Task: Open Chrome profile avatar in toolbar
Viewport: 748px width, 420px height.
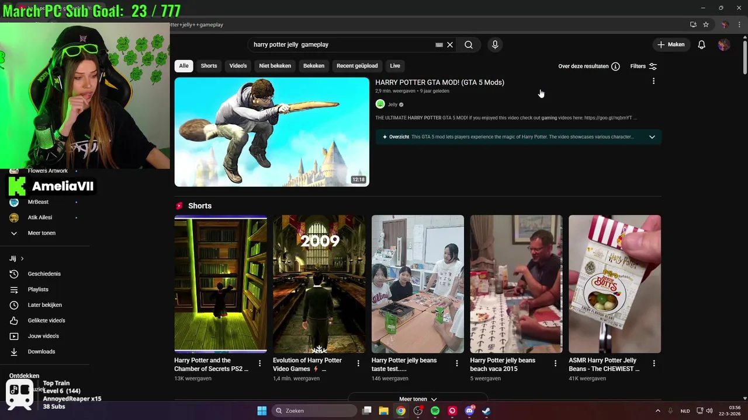Action: (725, 24)
